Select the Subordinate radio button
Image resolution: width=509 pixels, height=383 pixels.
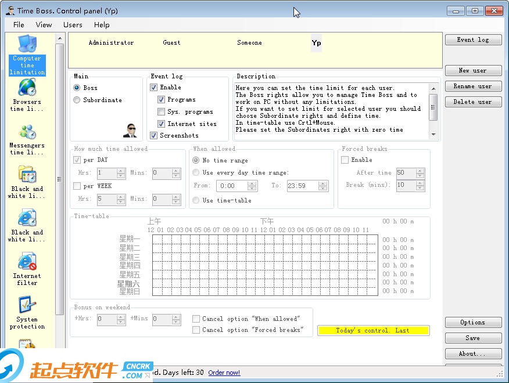[77, 100]
